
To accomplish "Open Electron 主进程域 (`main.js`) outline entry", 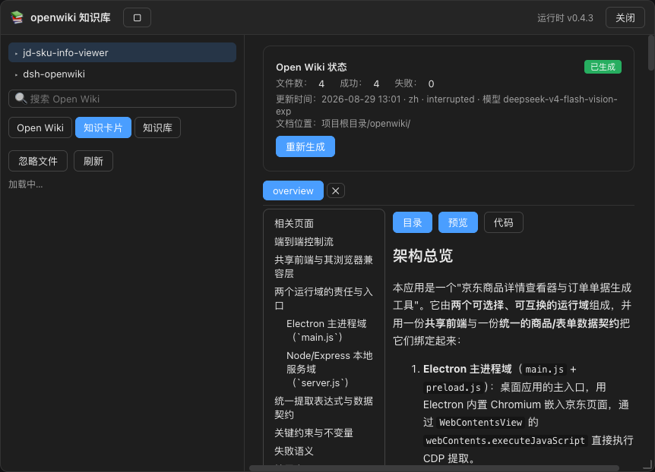I will click(x=327, y=331).
